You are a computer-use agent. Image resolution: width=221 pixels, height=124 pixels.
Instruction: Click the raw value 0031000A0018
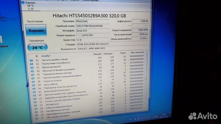coord(136,96)
